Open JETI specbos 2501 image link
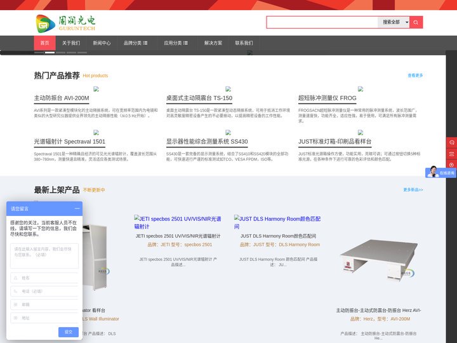Screen dimensions: 457x343 [x=178, y=222]
